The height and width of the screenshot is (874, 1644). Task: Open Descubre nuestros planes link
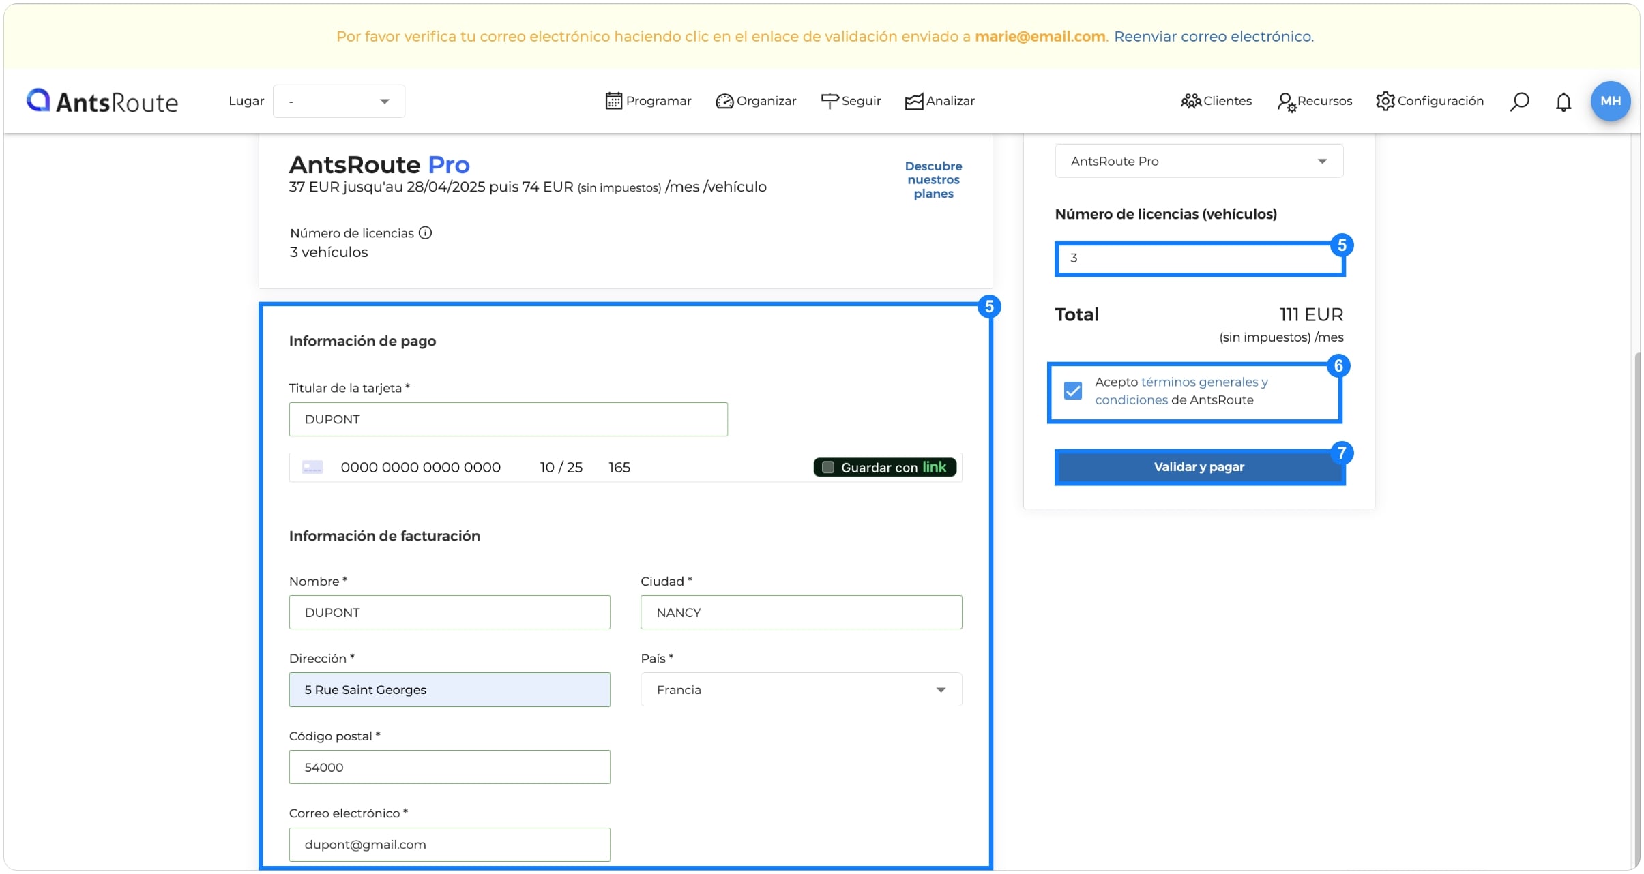933,180
